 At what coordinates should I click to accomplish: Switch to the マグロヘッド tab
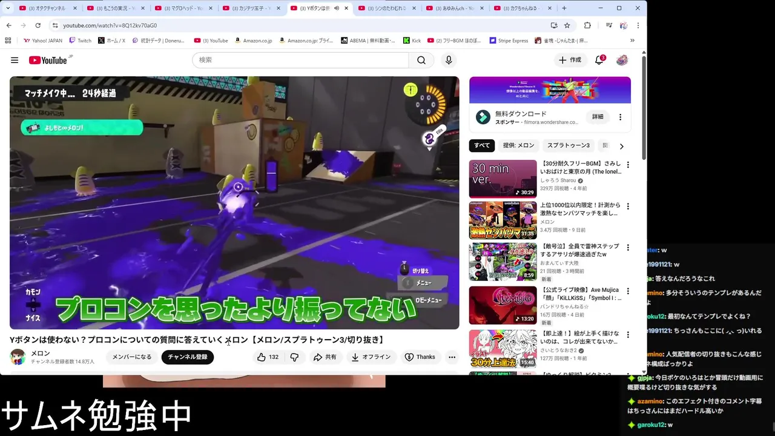[x=183, y=8]
